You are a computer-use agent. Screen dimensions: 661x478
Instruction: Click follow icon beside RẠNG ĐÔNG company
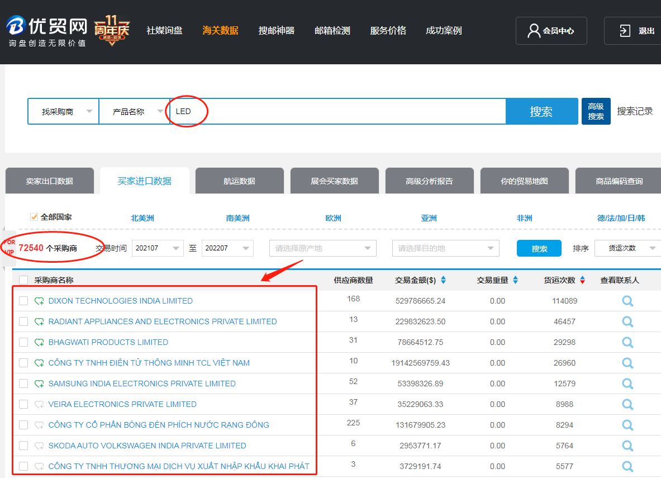click(39, 425)
